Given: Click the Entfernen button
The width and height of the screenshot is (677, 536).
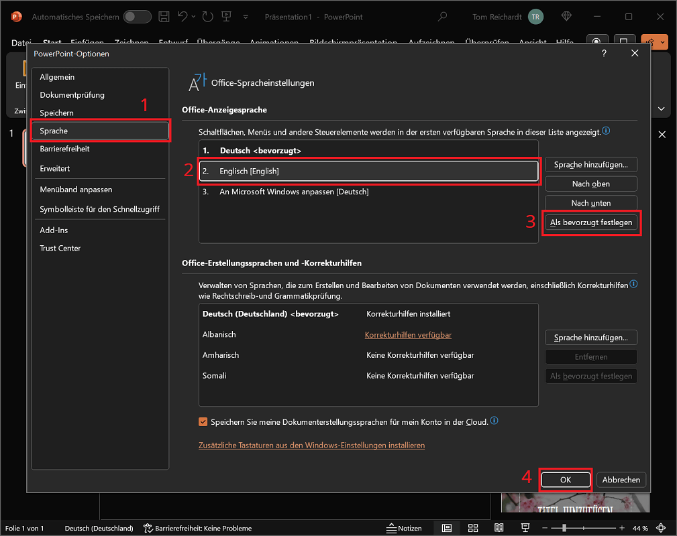Looking at the screenshot, I should 590,357.
